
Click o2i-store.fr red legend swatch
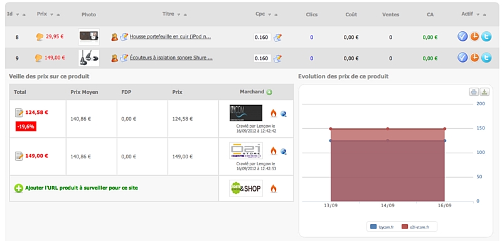coord(405,227)
